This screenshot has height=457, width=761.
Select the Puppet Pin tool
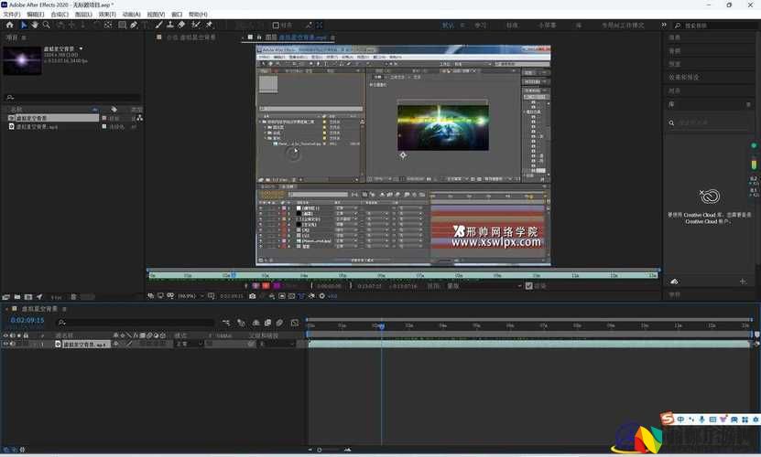(209, 25)
